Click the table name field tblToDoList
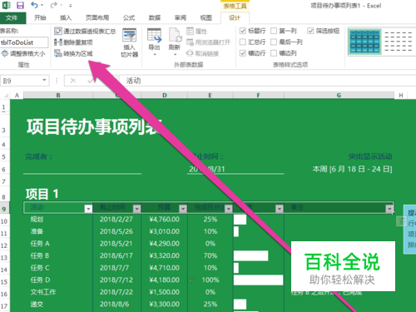This screenshot has width=416, height=312. (x=24, y=42)
